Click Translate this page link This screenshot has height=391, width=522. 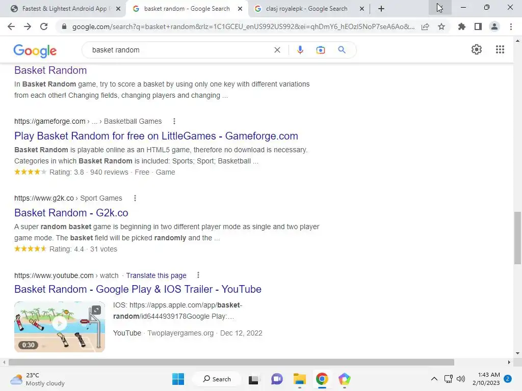156,275
